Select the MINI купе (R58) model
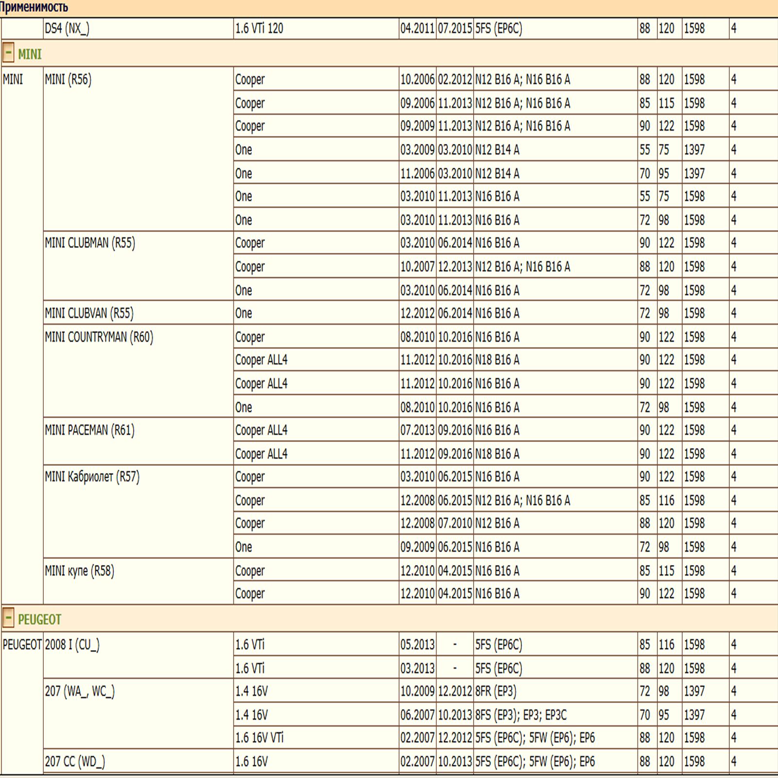 click(x=79, y=570)
